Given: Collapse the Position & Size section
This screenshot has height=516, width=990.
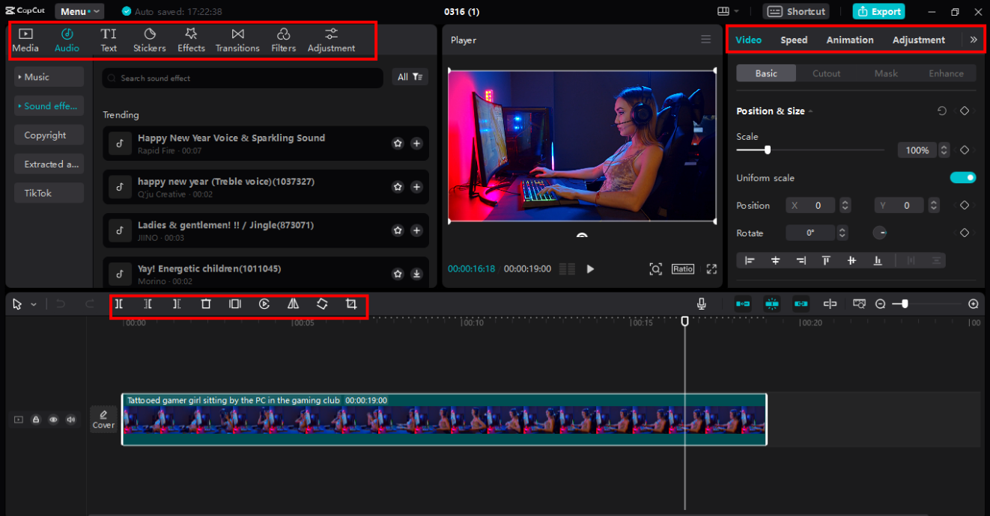Looking at the screenshot, I should pos(810,111).
